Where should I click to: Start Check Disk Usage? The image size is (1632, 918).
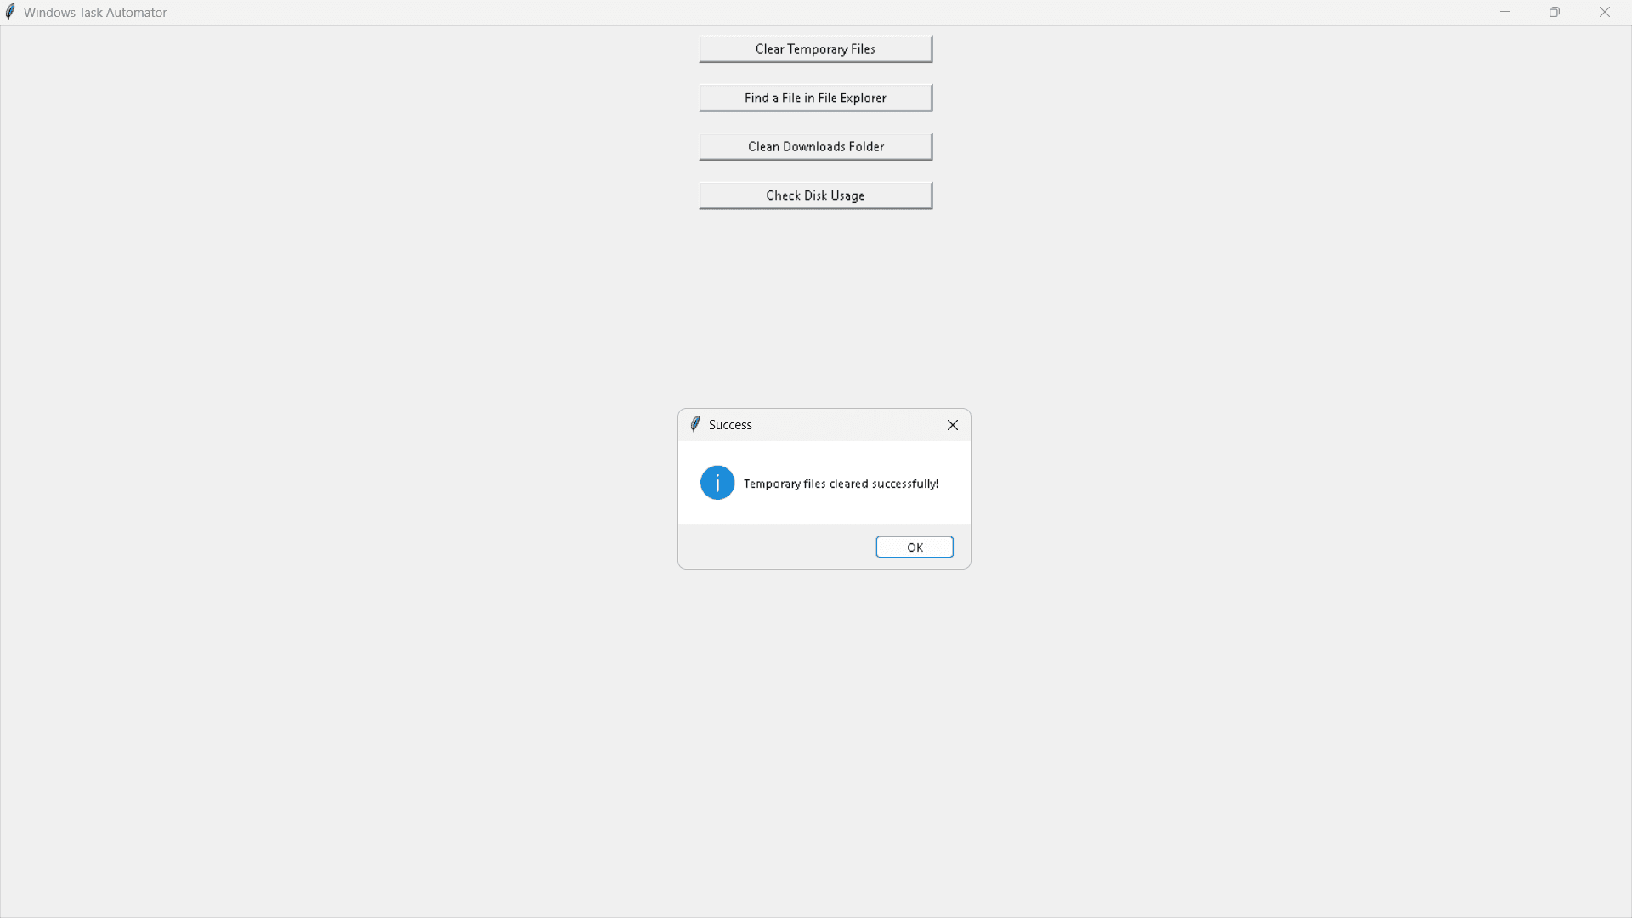click(814, 195)
